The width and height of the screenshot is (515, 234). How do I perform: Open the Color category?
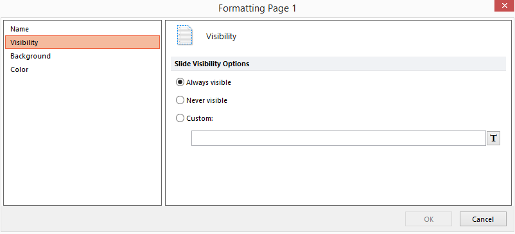point(82,69)
